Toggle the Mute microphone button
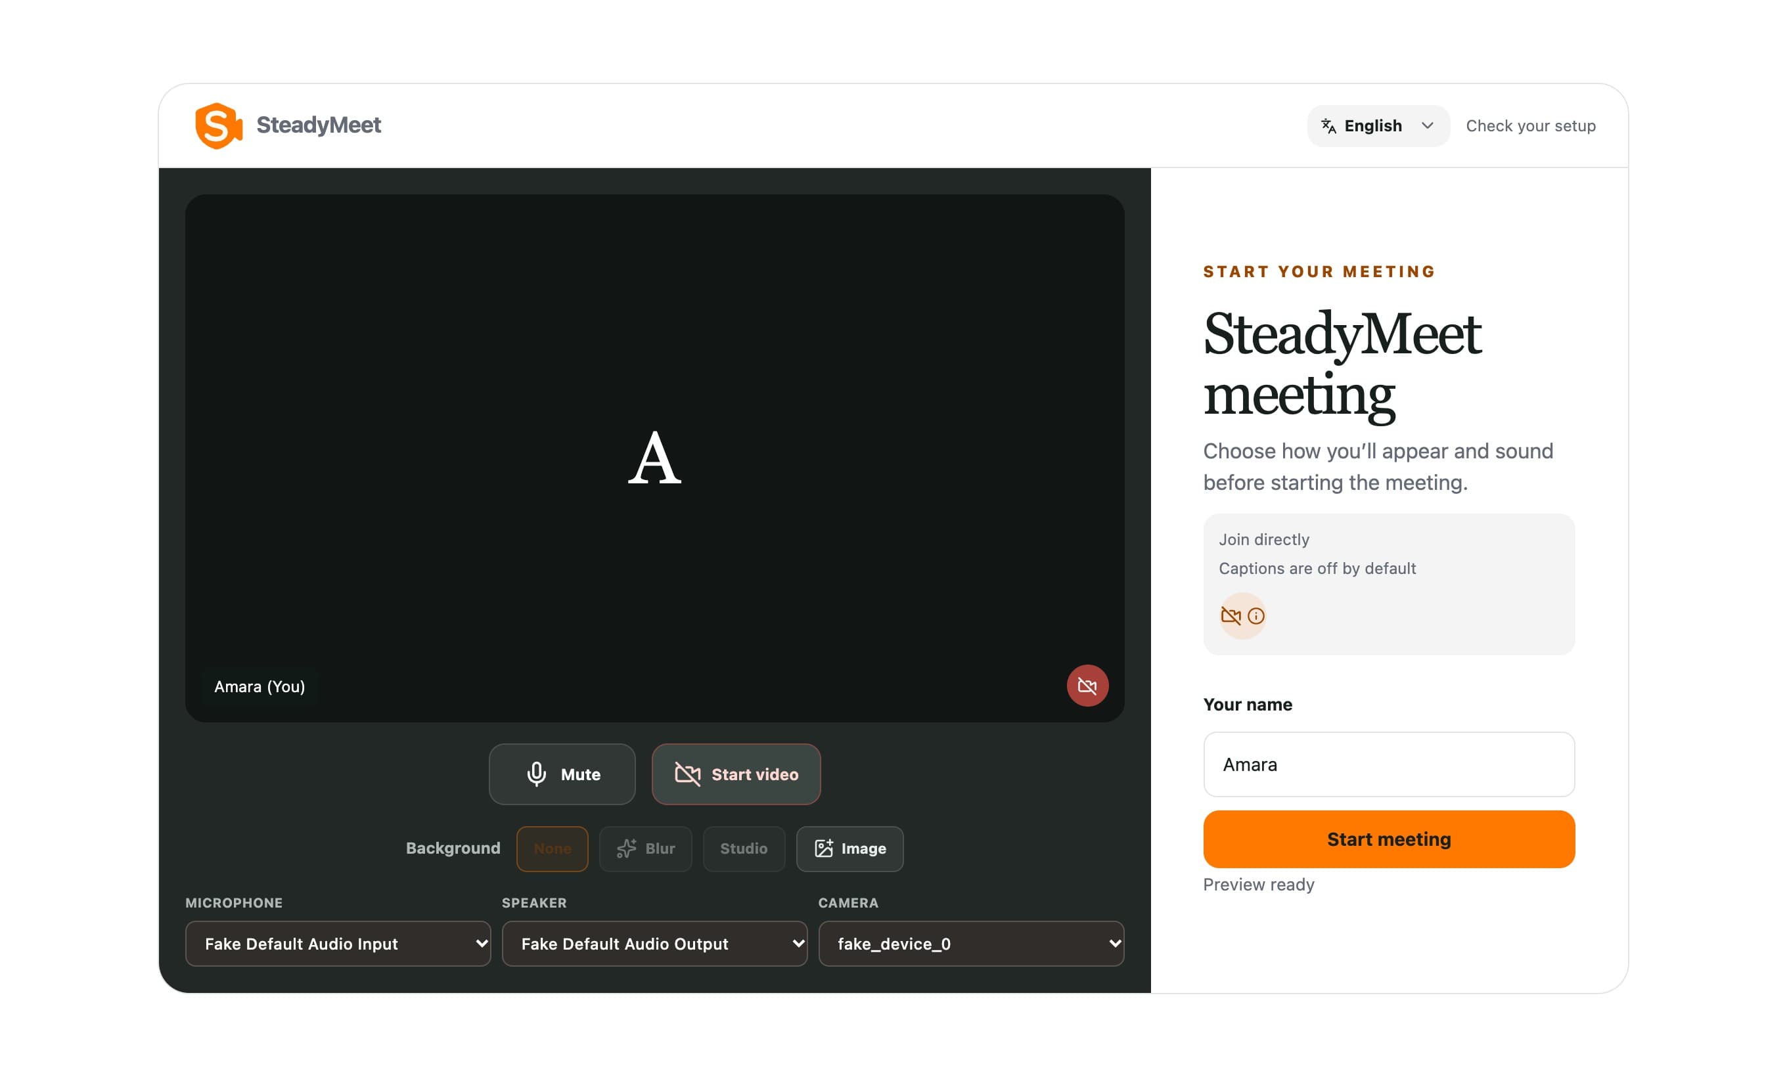The image size is (1787, 1077). pyautogui.click(x=562, y=774)
